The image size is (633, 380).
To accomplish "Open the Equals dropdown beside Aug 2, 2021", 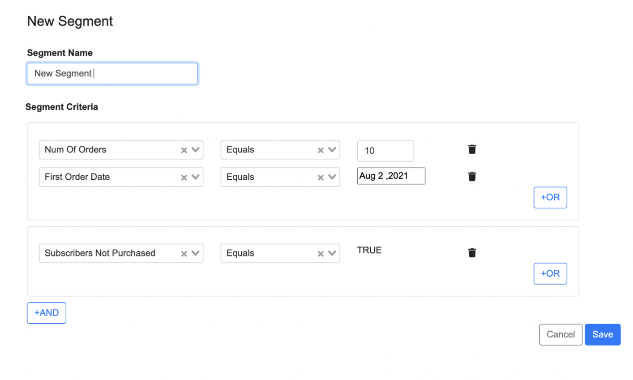I will pos(332,177).
